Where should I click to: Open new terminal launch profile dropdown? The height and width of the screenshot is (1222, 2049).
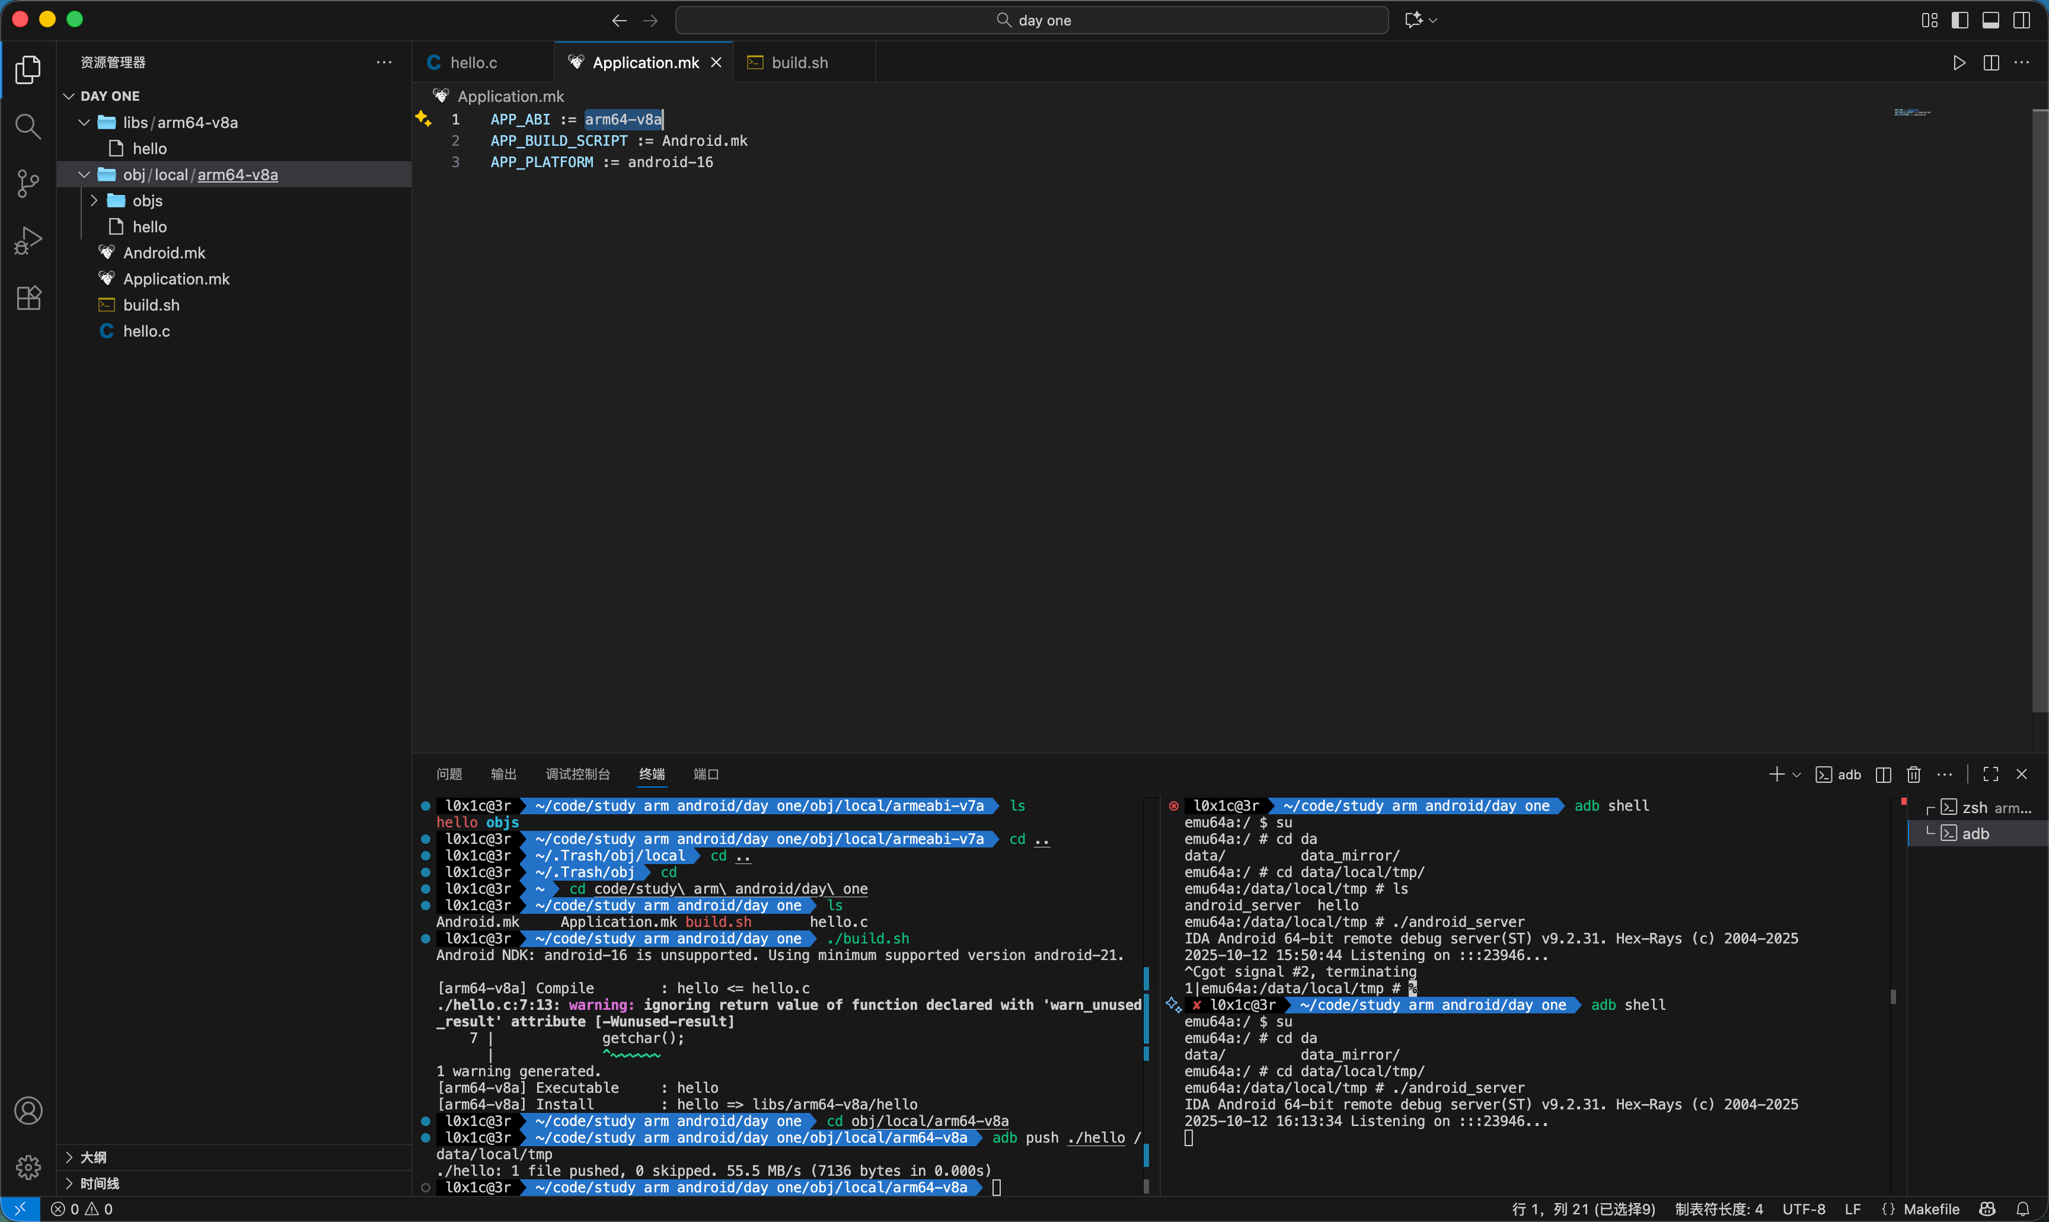tap(1796, 774)
